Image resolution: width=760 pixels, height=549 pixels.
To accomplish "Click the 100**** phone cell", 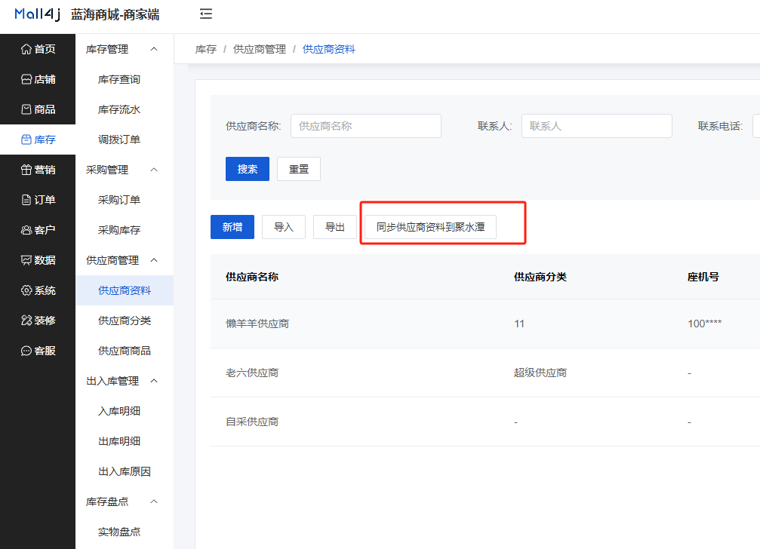I will pos(704,324).
